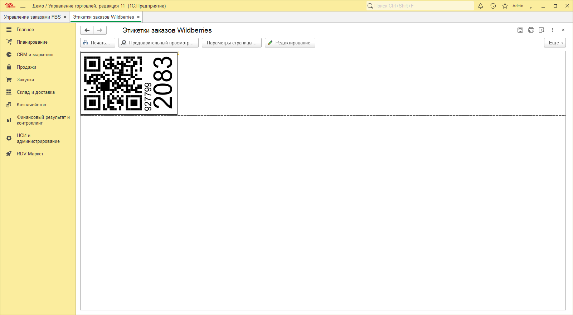Minimize the 1C application window
Image resolution: width=573 pixels, height=315 pixels.
click(x=543, y=6)
